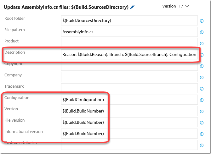This screenshot has width=211, height=154.
Task: Focus the Root folder input box
Action: click(129, 20)
